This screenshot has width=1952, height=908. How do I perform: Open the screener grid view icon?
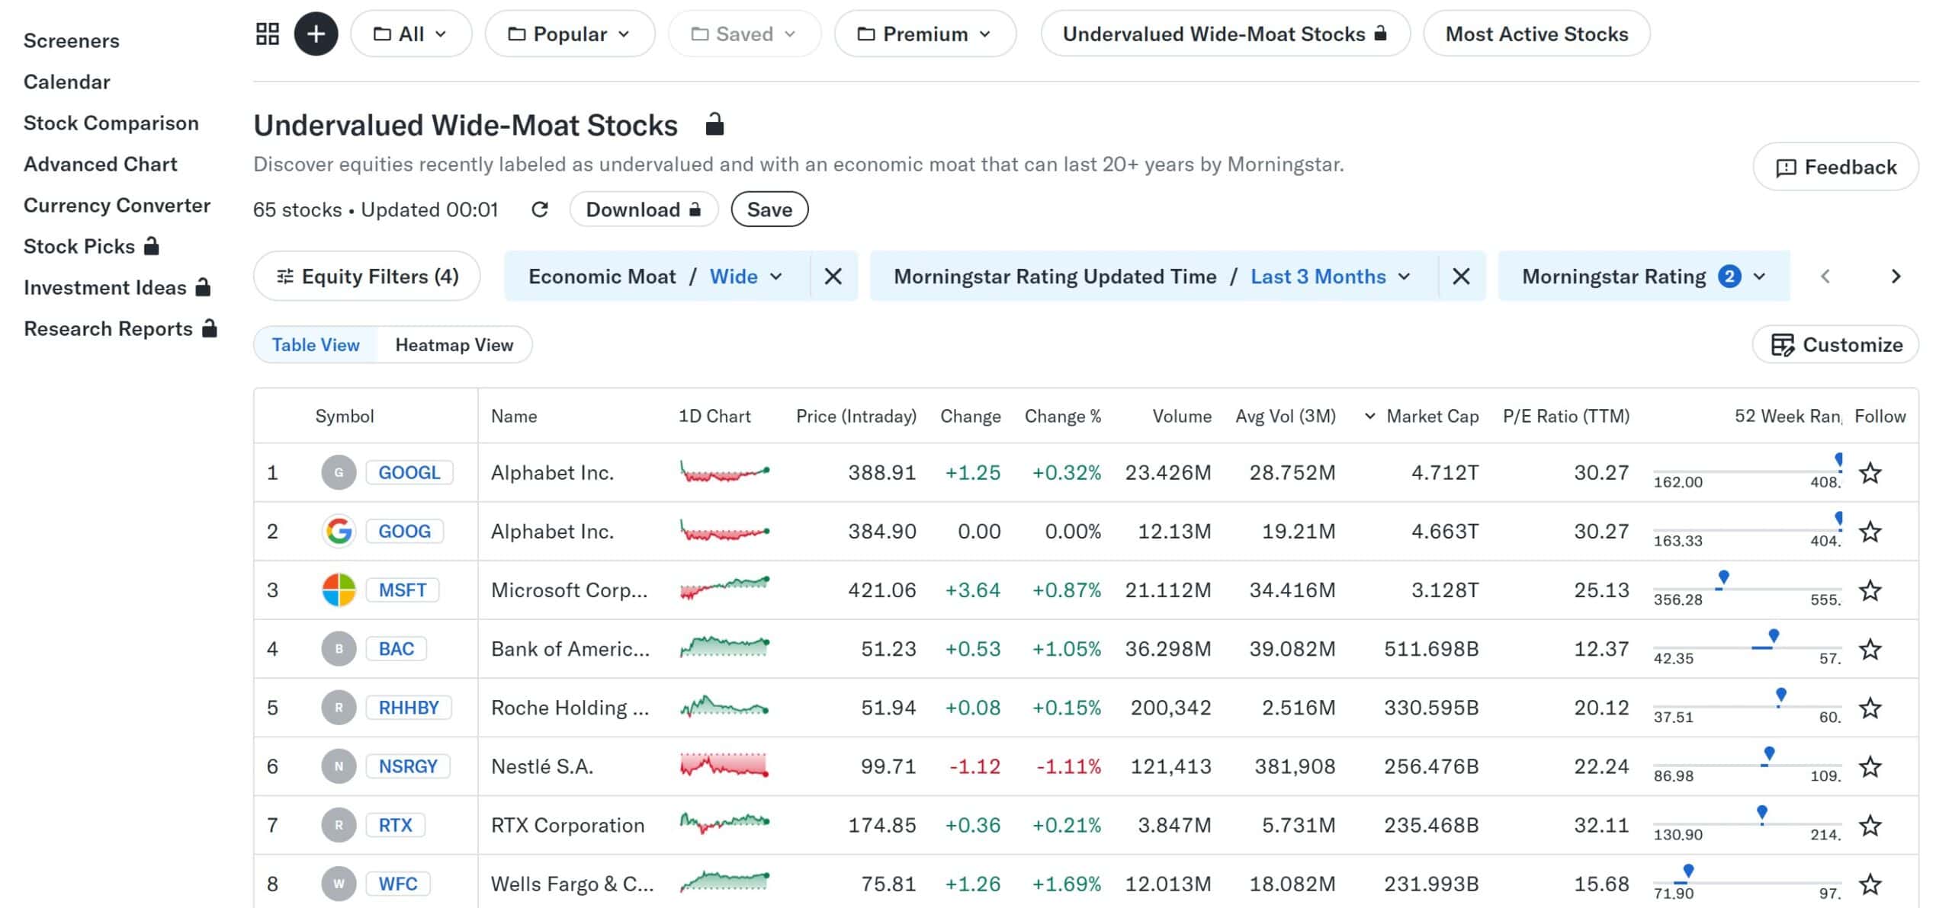click(267, 34)
